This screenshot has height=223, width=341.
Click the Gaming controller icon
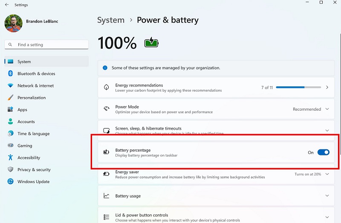(x=11, y=146)
